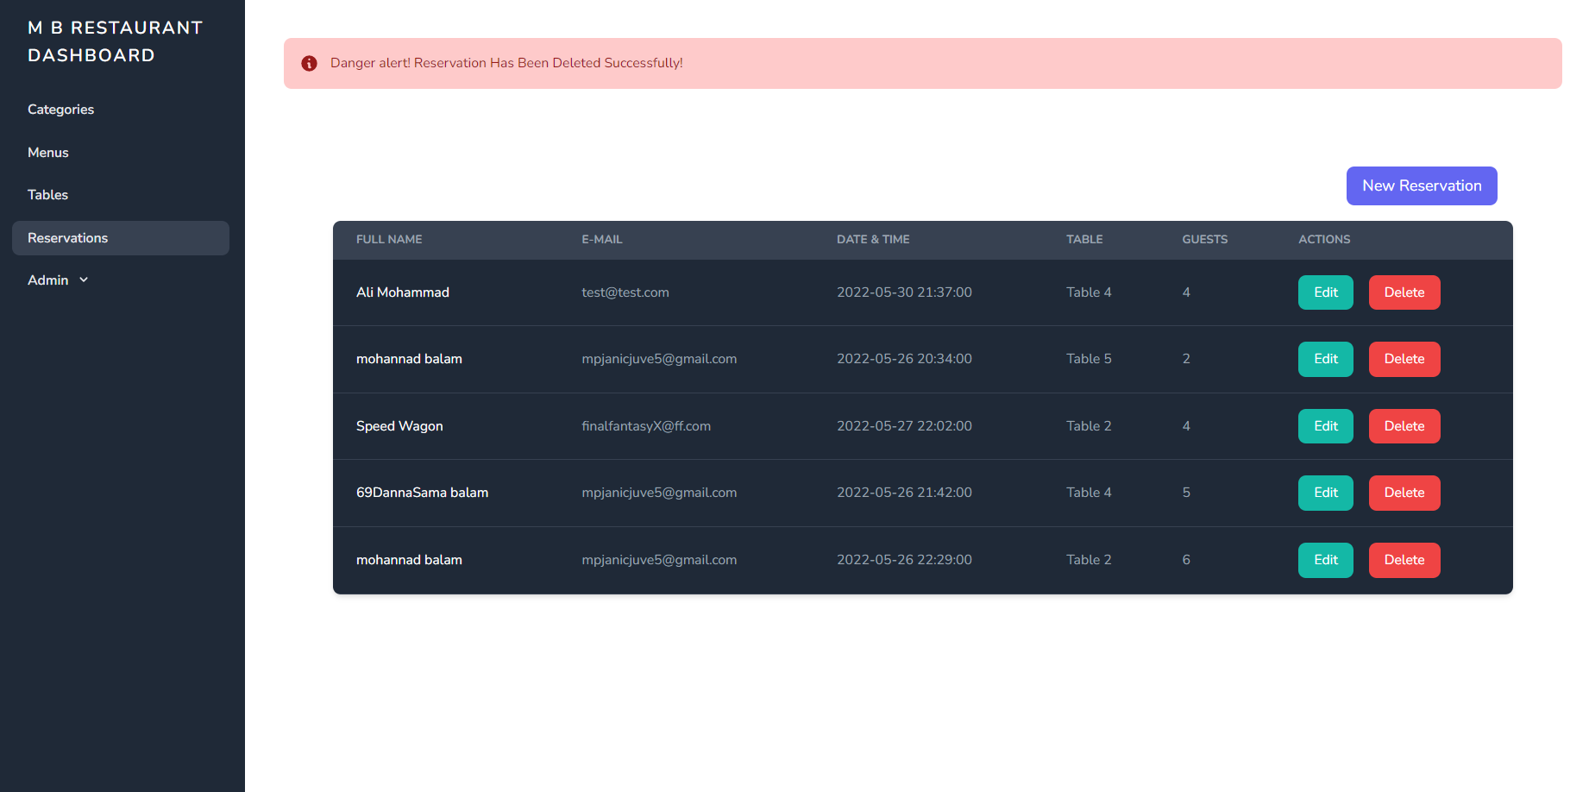Click the email test@test.com

625,292
